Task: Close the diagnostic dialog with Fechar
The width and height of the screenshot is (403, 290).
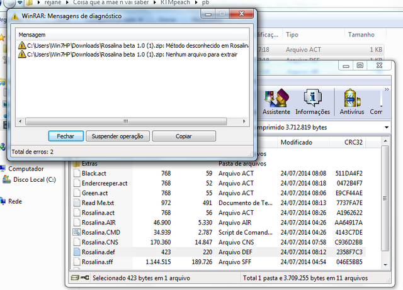Action: tap(65, 136)
